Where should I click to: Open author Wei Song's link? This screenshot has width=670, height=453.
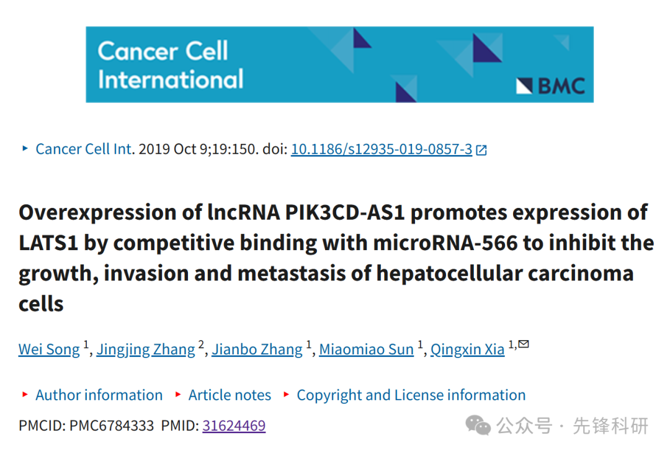coord(49,349)
